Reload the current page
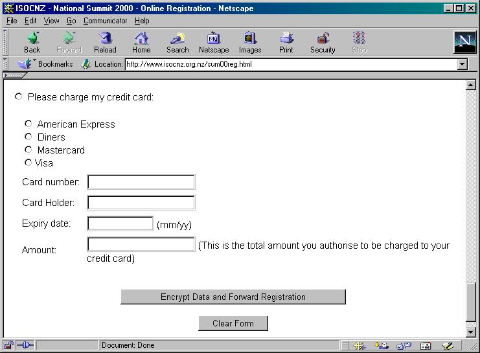The height and width of the screenshot is (353, 480). [x=105, y=42]
